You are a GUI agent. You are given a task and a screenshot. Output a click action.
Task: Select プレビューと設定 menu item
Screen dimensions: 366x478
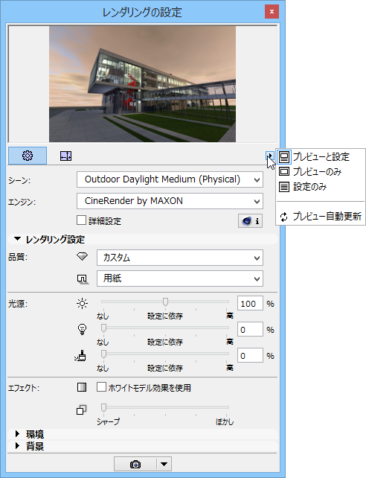pos(321,157)
